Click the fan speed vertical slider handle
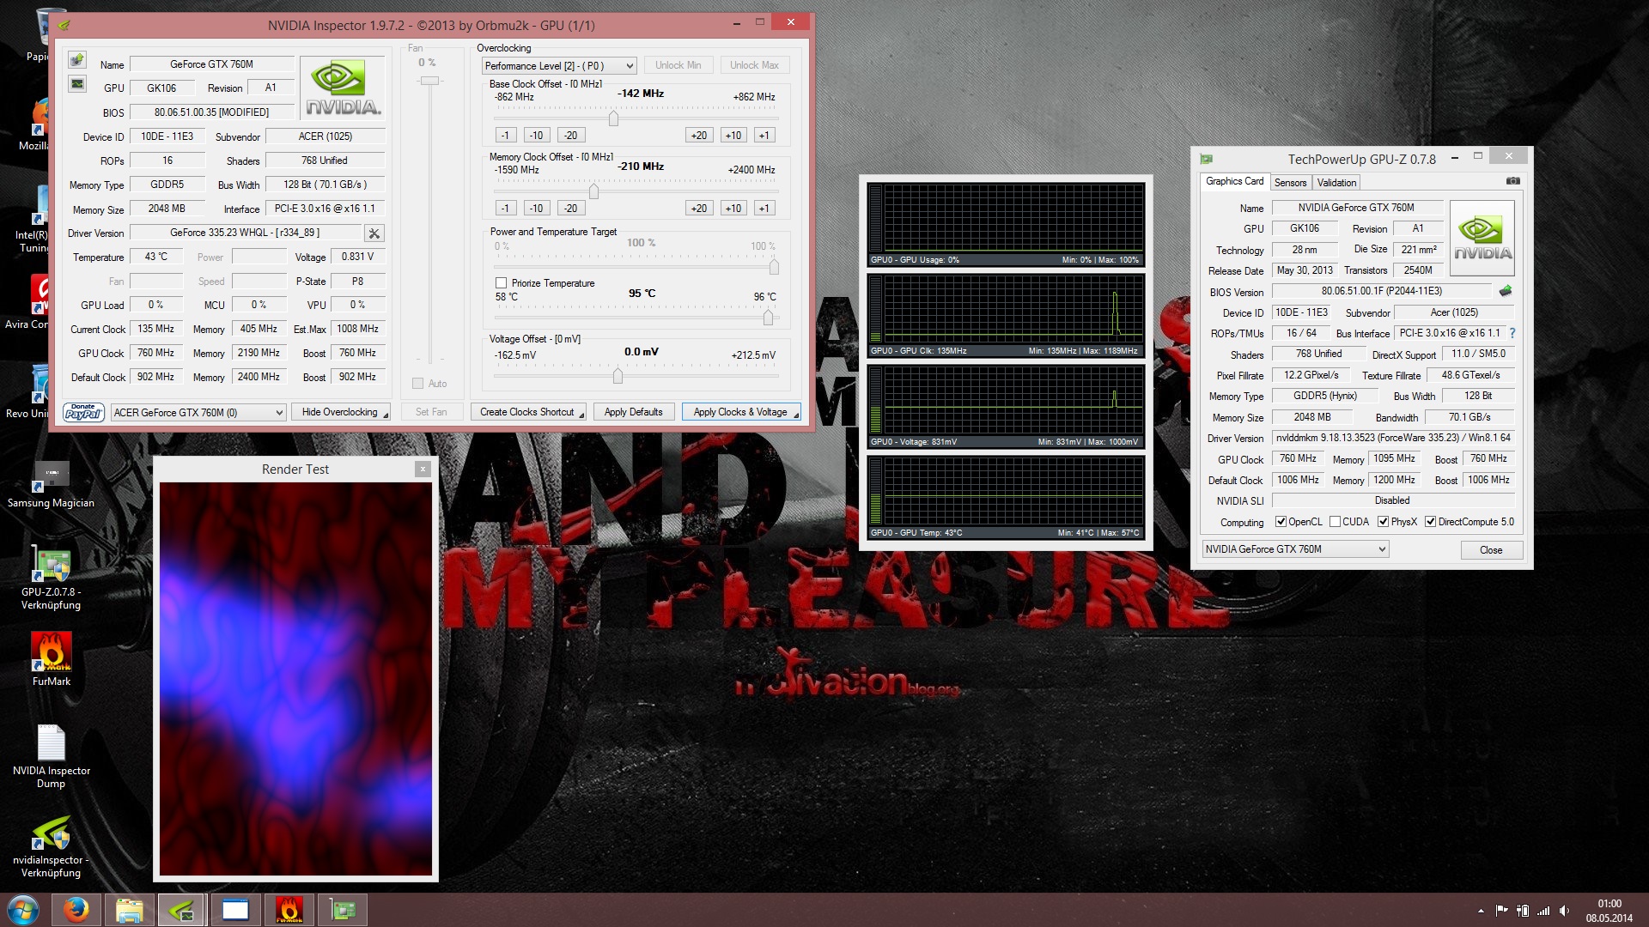 point(429,81)
